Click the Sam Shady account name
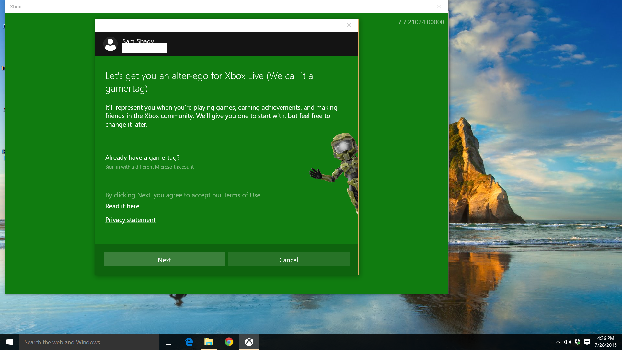 tap(138, 41)
